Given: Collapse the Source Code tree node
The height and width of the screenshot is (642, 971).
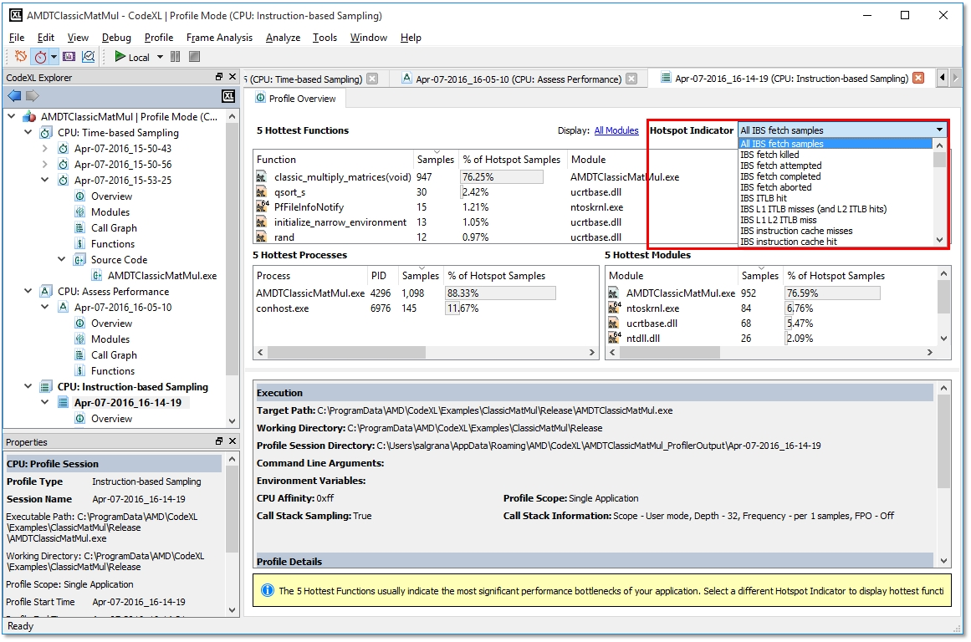Looking at the screenshot, I should coord(61,259).
